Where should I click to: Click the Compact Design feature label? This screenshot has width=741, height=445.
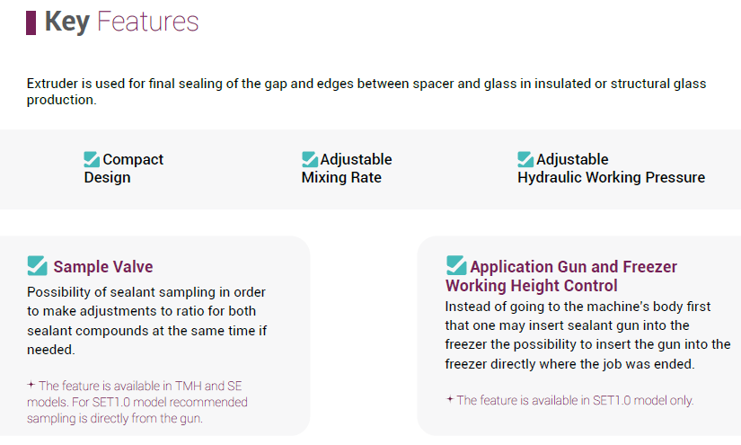[x=124, y=168]
